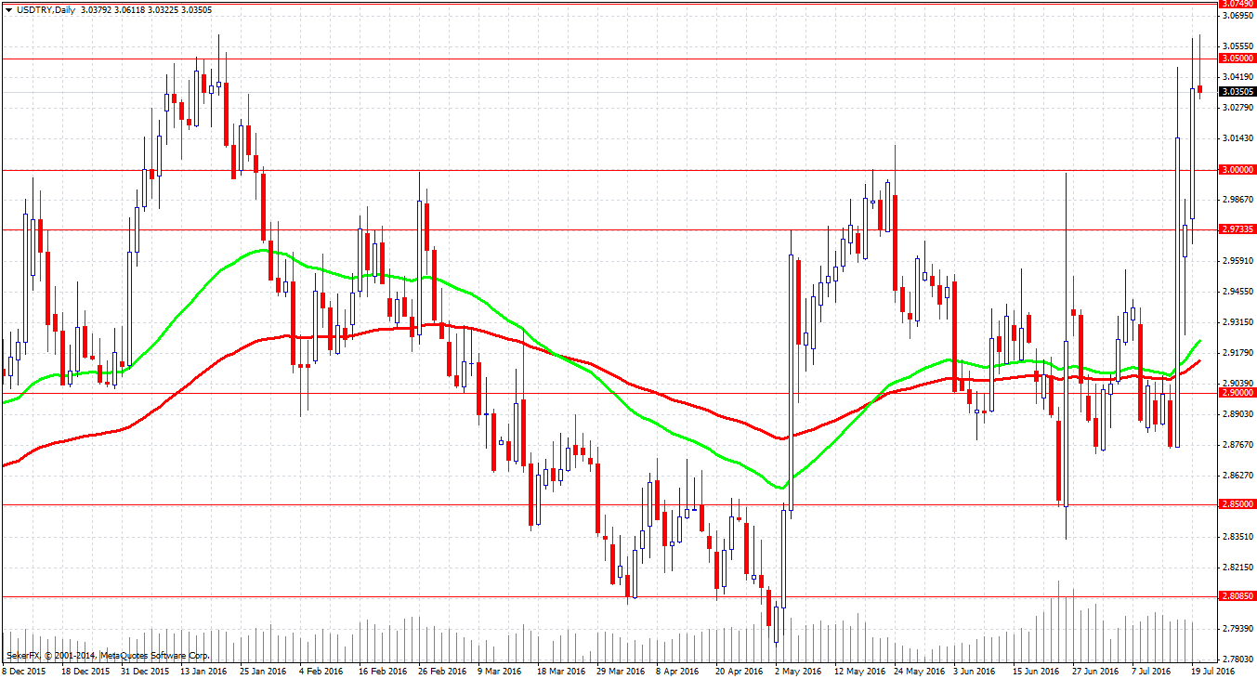Click the 2.91790 price axis label
Screen dimensions: 1257x679
1237,353
